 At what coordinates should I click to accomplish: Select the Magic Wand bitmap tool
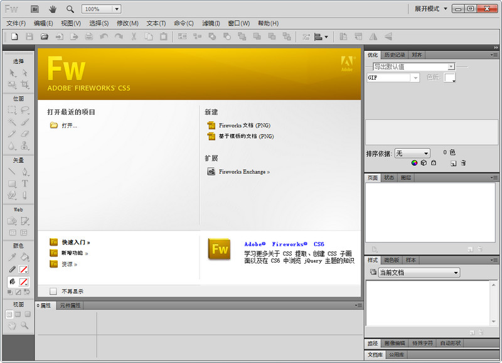point(11,122)
